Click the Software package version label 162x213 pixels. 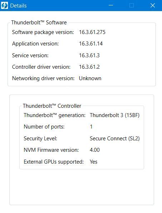coord(43,32)
